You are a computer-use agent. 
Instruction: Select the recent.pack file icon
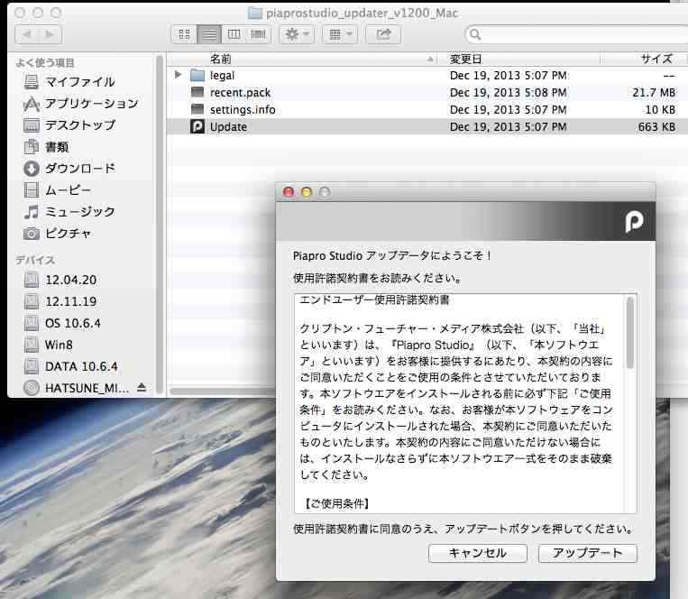[x=197, y=92]
